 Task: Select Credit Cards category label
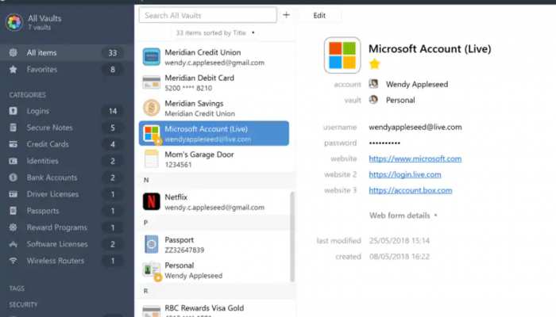pos(48,144)
